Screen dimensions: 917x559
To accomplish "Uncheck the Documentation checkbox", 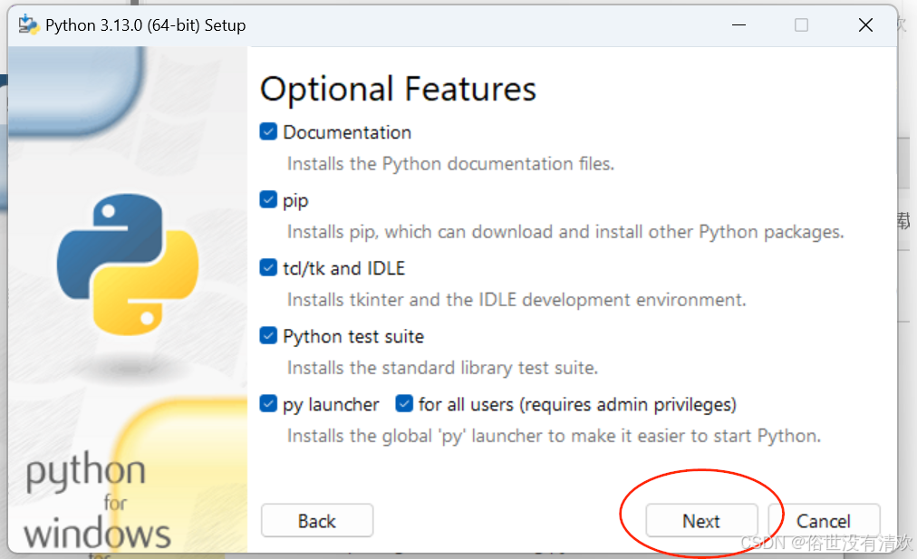I will [268, 131].
